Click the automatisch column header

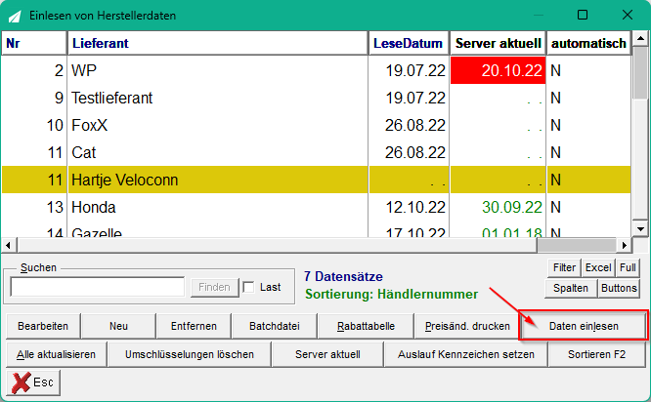pyautogui.click(x=588, y=43)
